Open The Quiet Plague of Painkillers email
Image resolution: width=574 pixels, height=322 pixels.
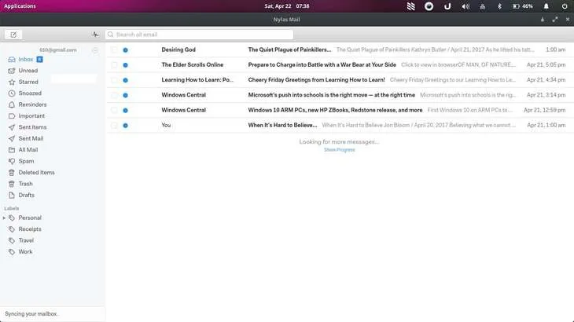[x=340, y=49]
